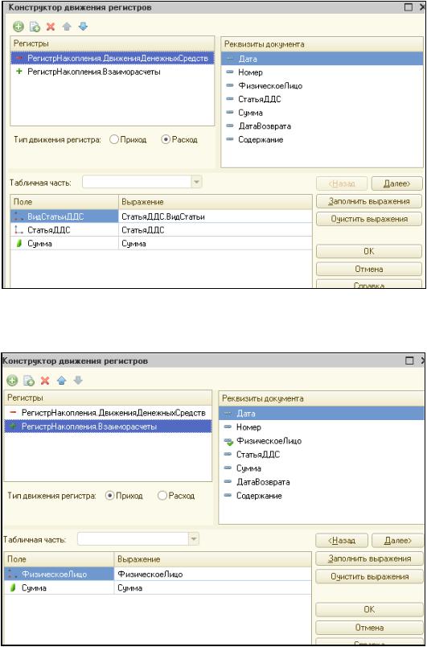Click move up arrow in upper window toolbar
427x647 pixels.
coord(67,27)
